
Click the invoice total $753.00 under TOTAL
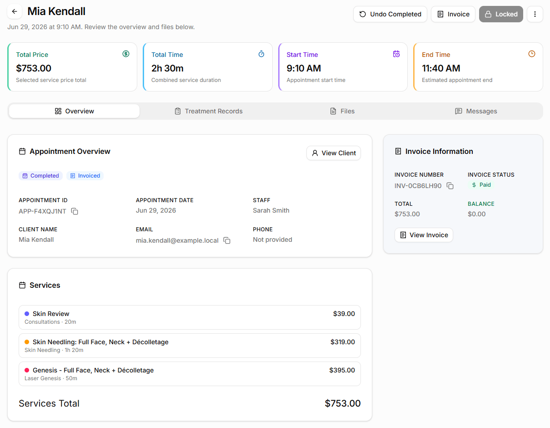click(407, 214)
